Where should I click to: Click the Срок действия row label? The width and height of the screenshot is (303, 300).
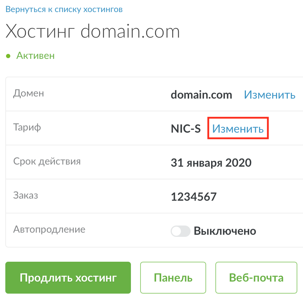[47, 161]
